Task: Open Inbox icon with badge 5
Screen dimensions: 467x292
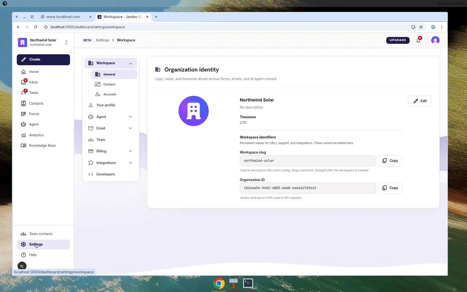Action: [24, 82]
